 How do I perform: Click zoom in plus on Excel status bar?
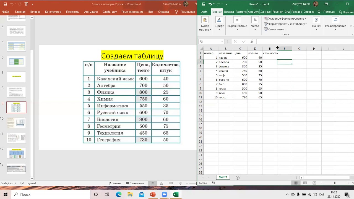click(x=348, y=183)
